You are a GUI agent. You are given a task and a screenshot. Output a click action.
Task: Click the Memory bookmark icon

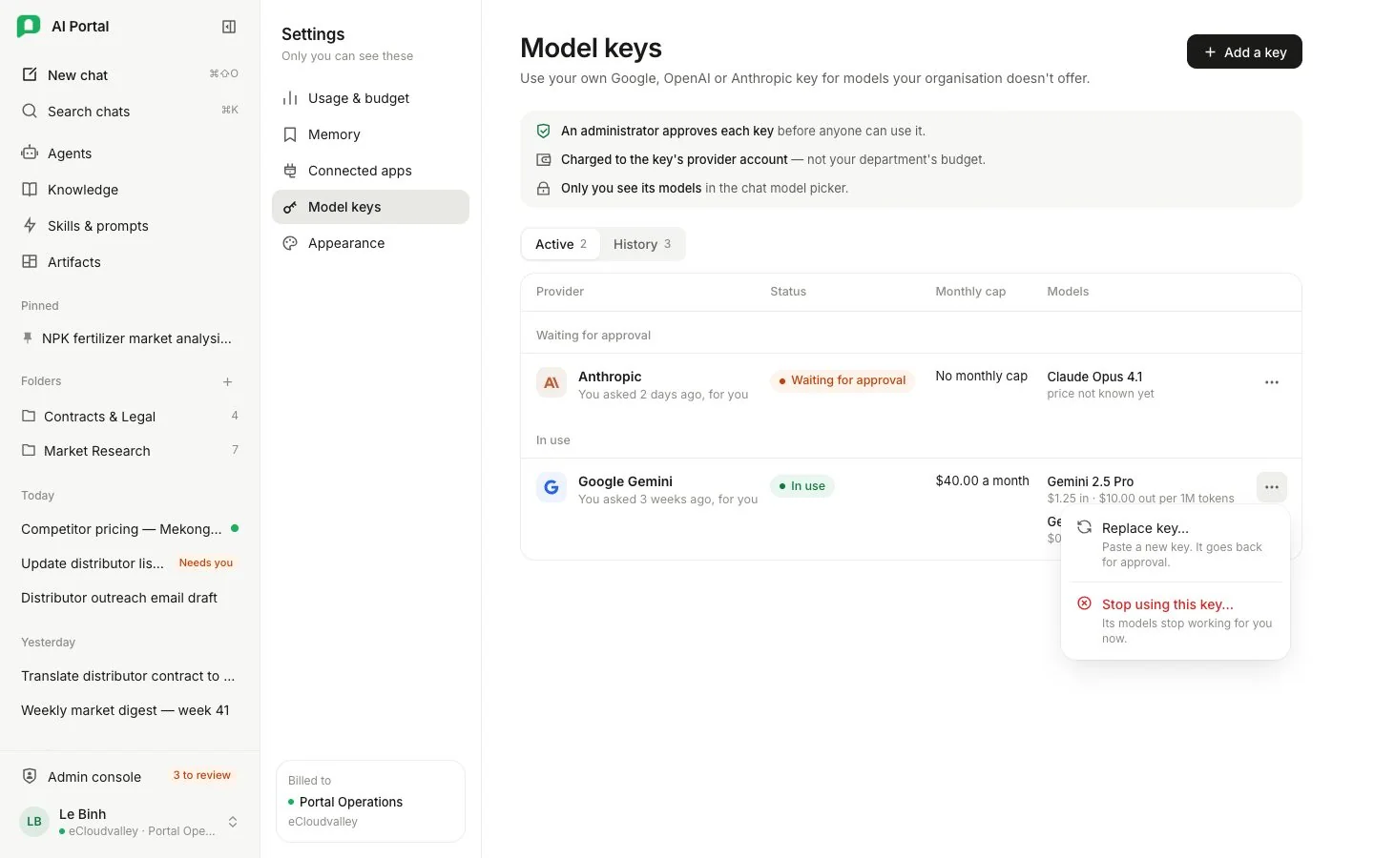tap(290, 134)
